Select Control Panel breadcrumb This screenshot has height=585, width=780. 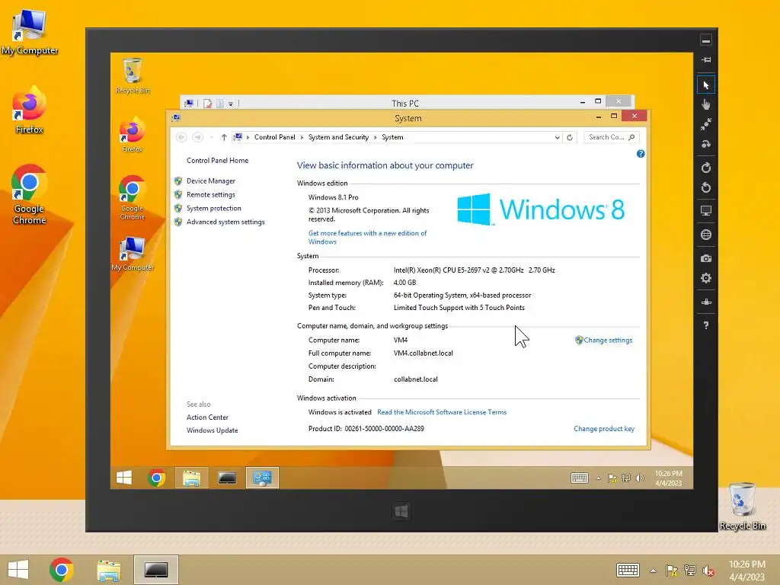click(274, 137)
